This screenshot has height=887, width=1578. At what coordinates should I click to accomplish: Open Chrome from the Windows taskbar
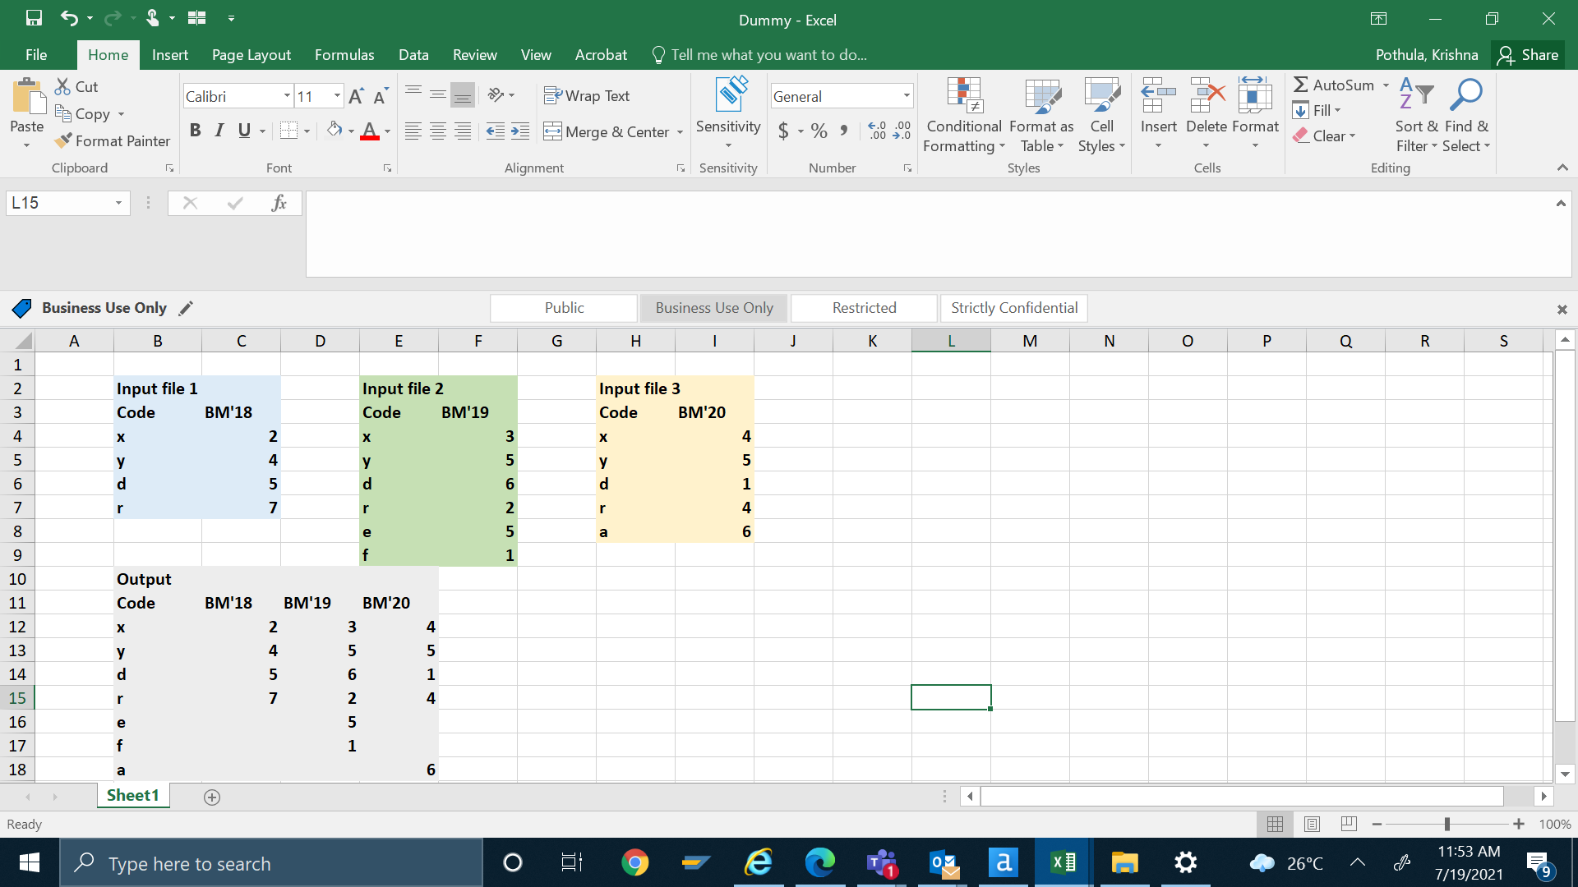coord(634,862)
